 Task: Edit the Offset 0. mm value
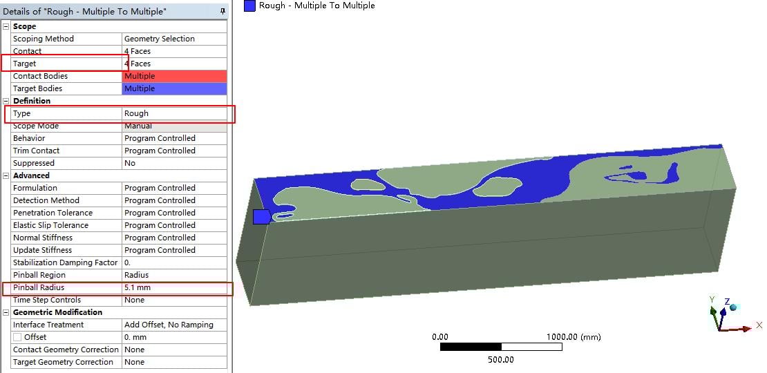pos(174,337)
